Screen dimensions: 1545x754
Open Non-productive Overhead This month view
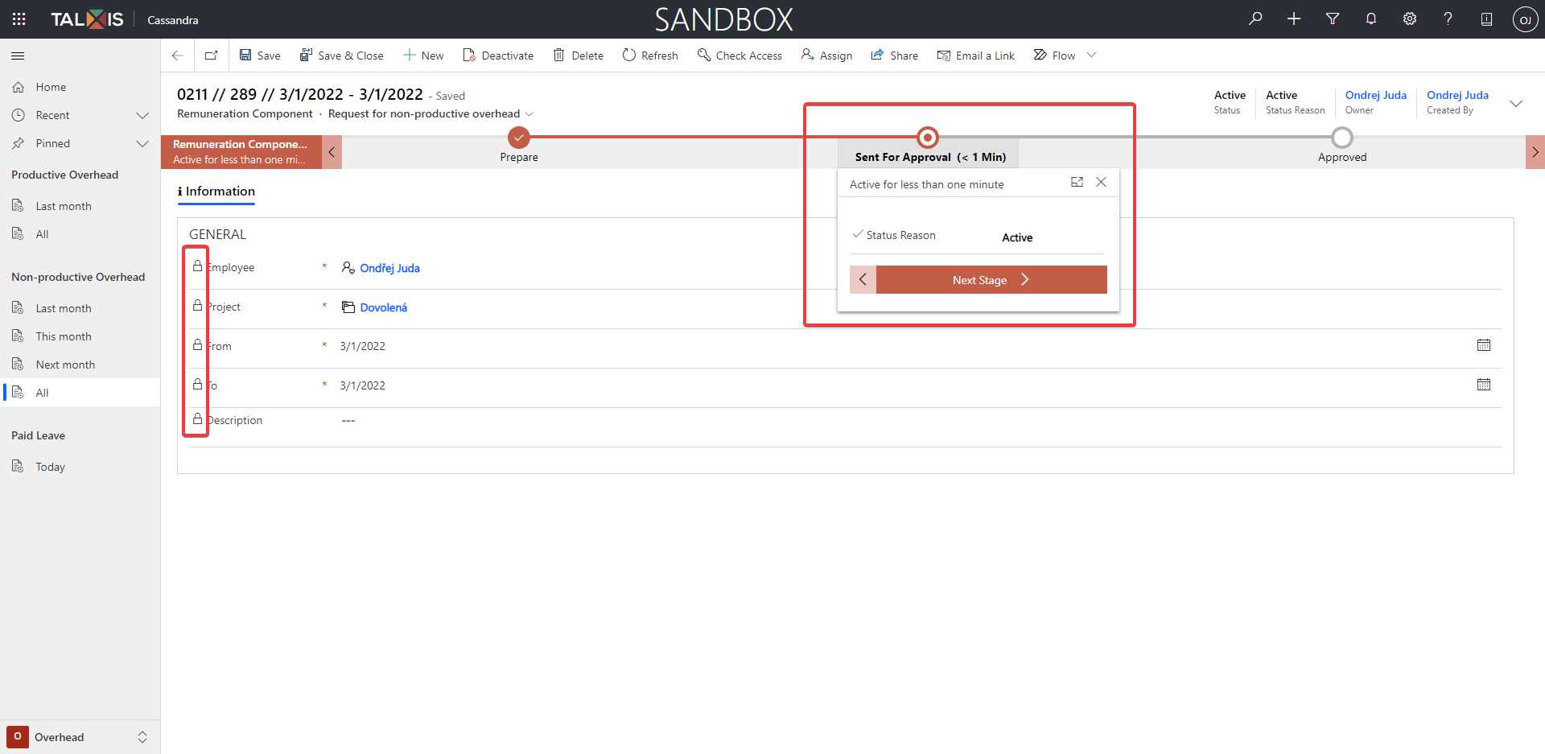tap(64, 336)
